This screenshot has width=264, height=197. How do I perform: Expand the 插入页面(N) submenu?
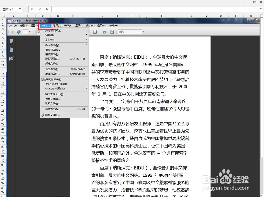pos(86,45)
